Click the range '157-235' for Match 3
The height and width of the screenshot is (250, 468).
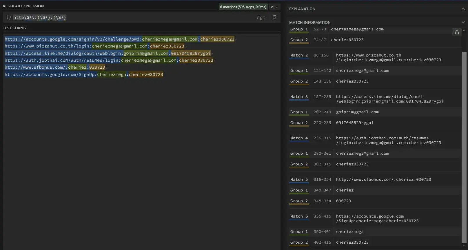tap(322, 96)
